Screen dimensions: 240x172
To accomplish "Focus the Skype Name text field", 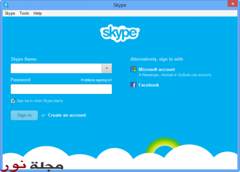I will 56,68.
